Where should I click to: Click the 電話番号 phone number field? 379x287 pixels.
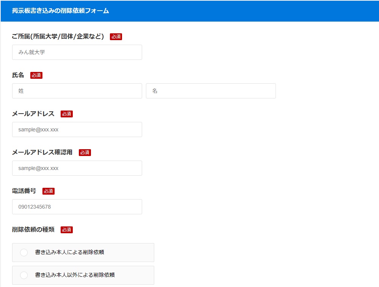[77, 207]
